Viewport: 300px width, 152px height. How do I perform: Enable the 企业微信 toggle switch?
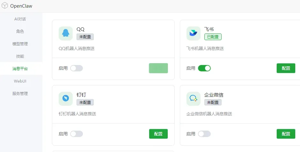pos(204,134)
